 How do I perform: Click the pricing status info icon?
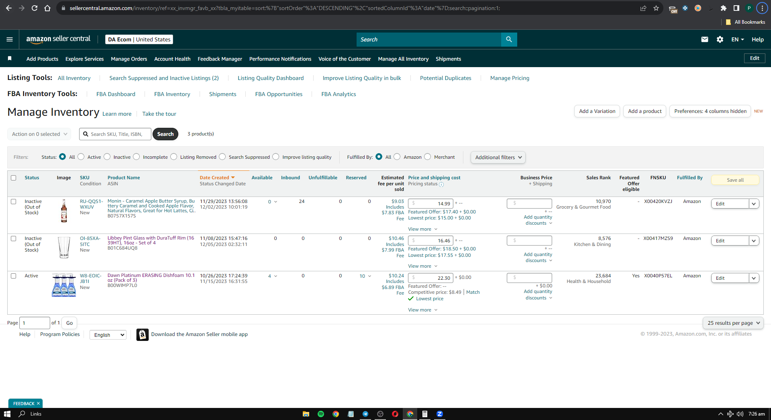pyautogui.click(x=441, y=184)
